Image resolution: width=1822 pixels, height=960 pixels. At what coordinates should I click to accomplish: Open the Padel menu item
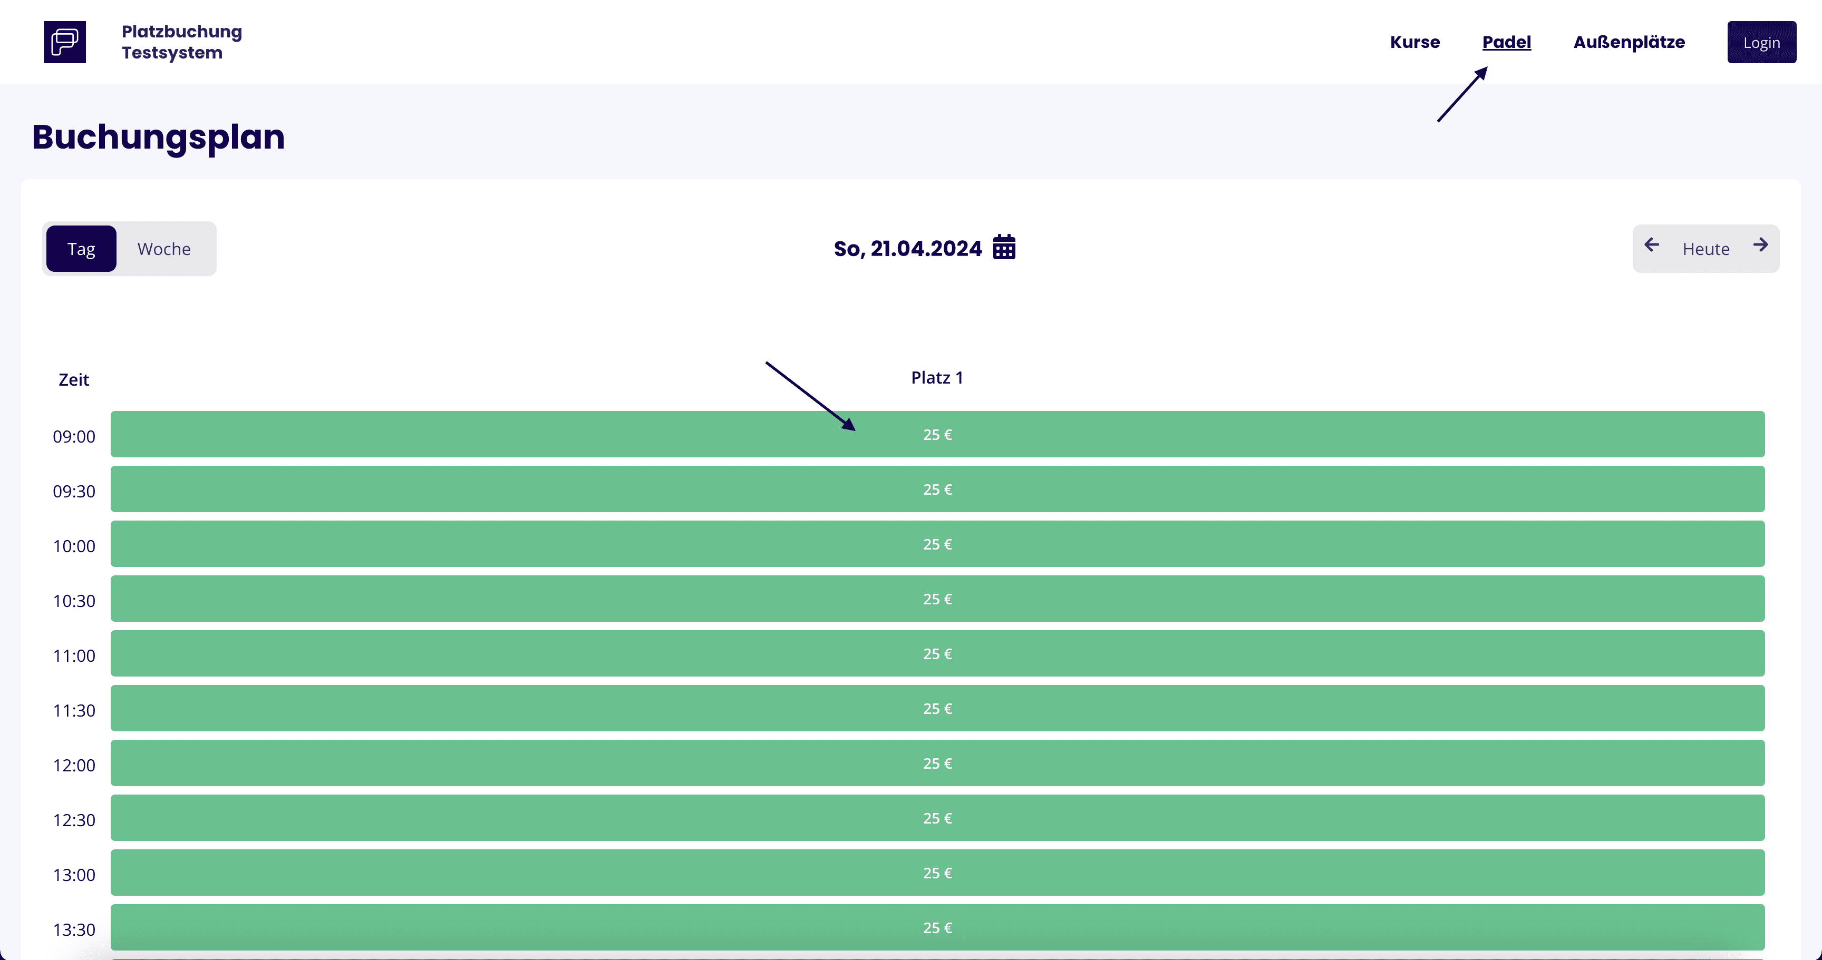[1507, 42]
